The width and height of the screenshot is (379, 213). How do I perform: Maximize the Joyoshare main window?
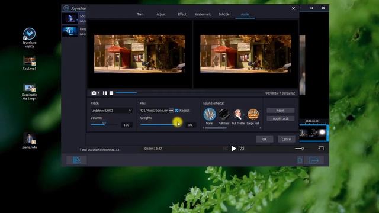(311, 8)
